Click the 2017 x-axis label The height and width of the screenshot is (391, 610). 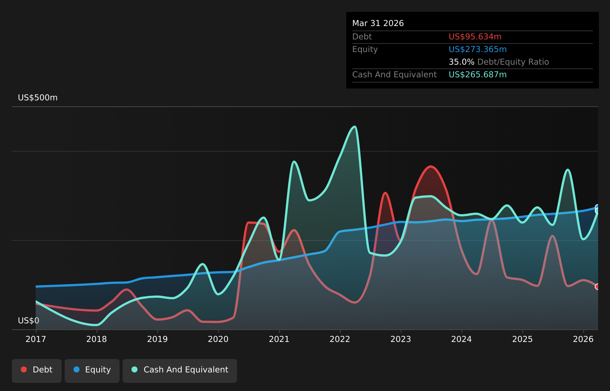click(36, 339)
